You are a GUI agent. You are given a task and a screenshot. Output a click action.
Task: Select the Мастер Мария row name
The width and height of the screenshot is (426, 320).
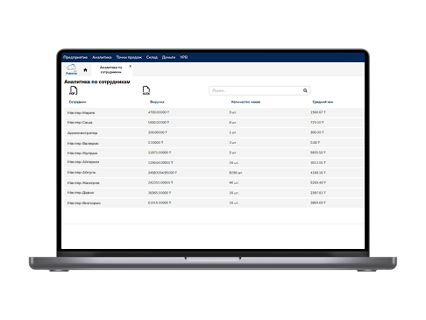click(81, 112)
